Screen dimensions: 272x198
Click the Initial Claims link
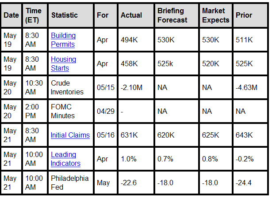(70, 135)
